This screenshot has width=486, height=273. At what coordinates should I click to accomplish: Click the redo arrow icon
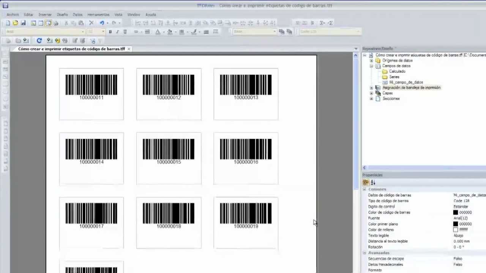114,23
